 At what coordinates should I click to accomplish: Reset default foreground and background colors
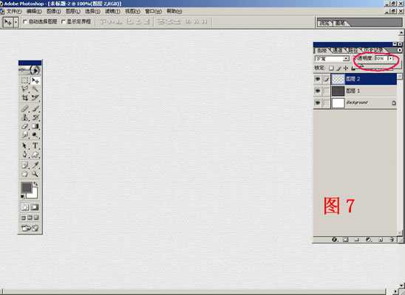pyautogui.click(x=22, y=197)
